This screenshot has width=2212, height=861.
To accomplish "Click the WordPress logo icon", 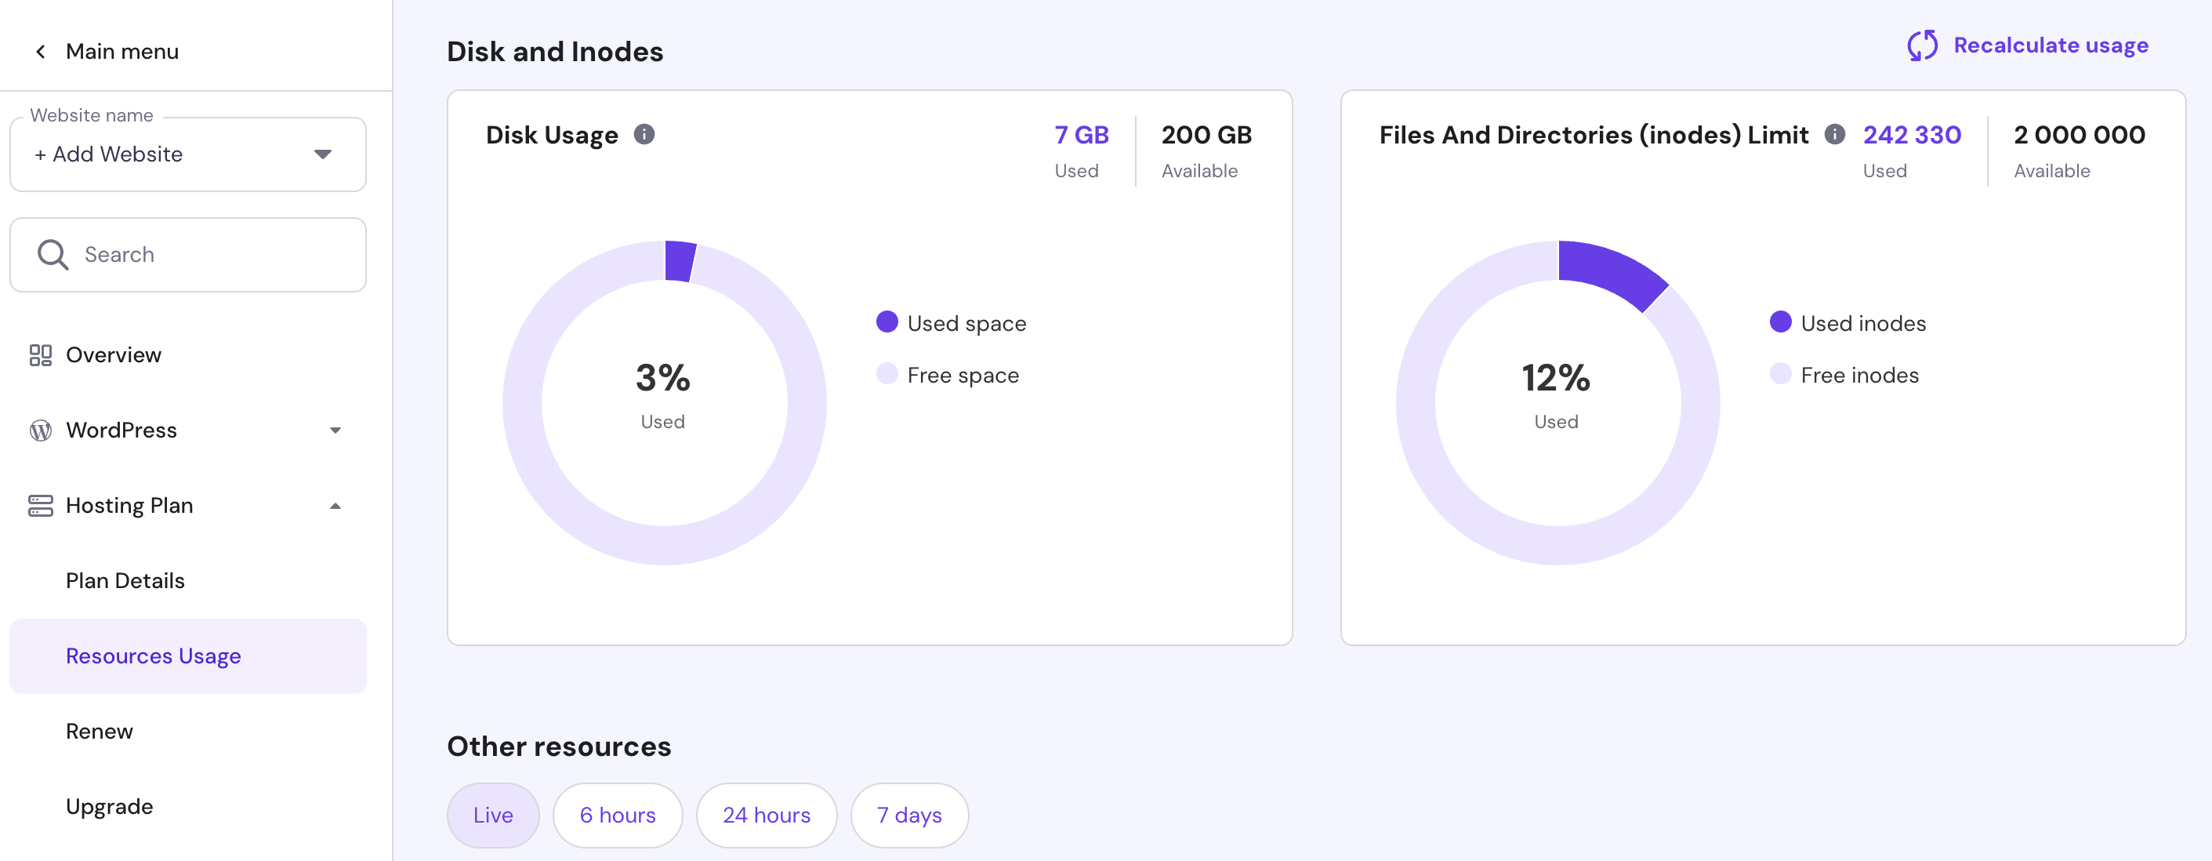I will click(40, 430).
